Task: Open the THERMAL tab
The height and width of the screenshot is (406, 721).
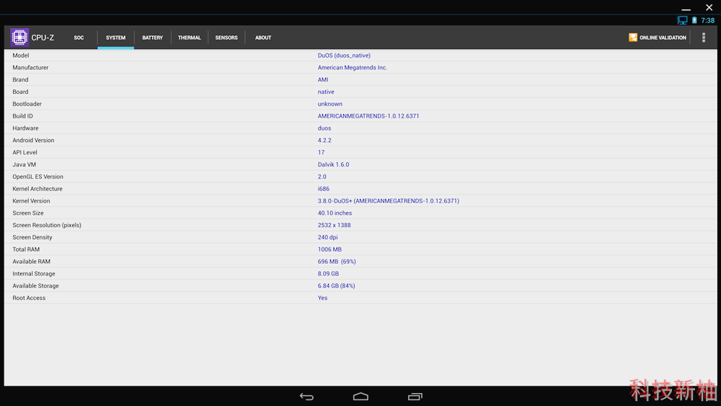Action: (x=190, y=37)
